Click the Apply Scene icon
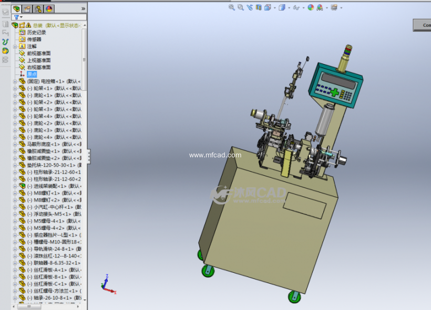Viewport: 431px width, 310px height. coord(320,8)
